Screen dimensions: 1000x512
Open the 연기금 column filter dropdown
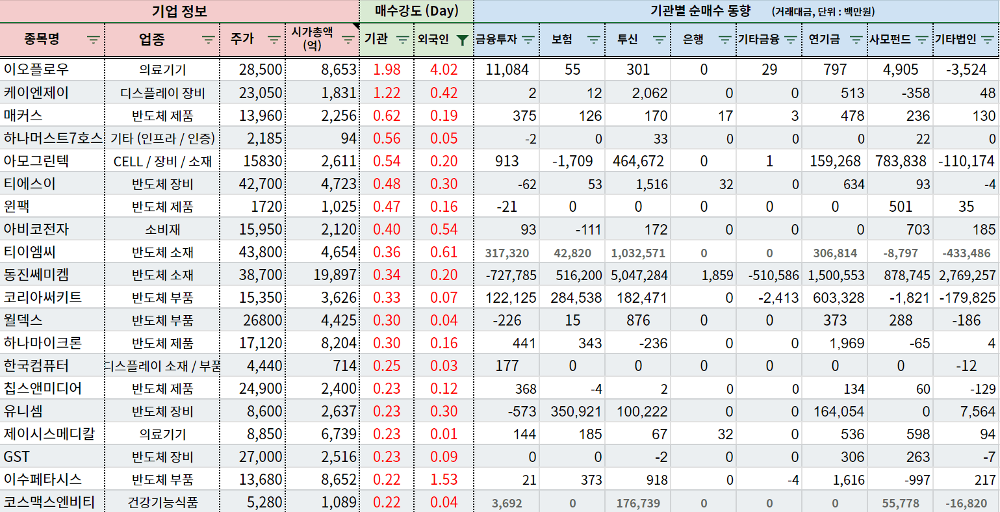(856, 40)
